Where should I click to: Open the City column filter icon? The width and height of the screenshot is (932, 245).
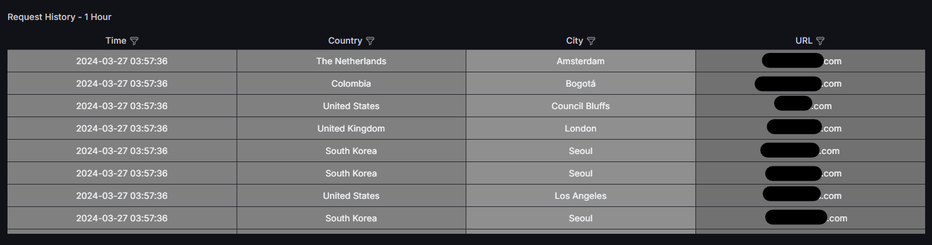click(x=591, y=41)
